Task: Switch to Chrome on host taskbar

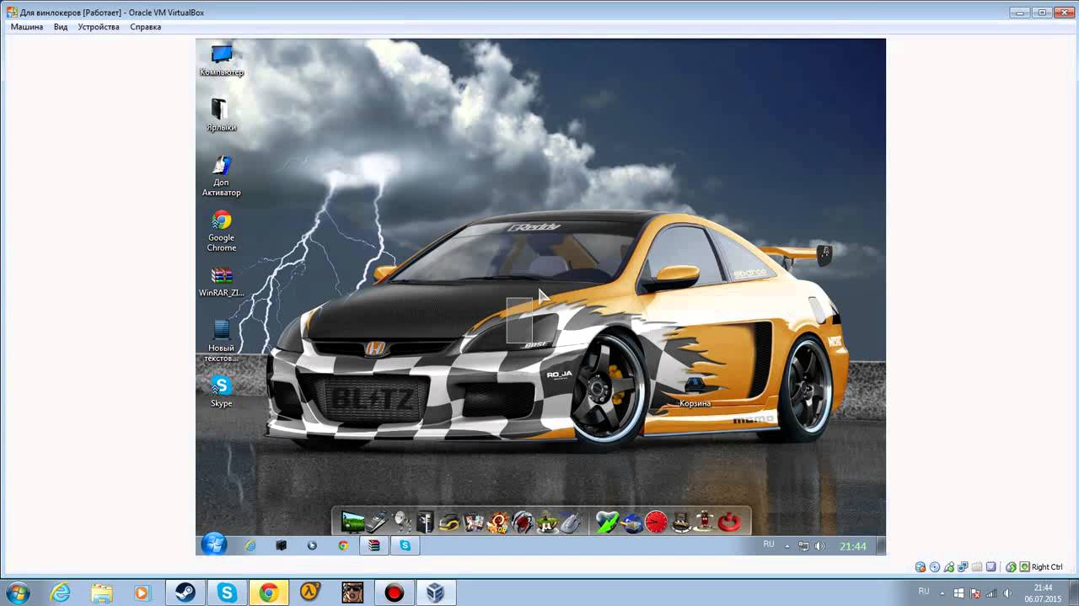Action: pyautogui.click(x=269, y=593)
